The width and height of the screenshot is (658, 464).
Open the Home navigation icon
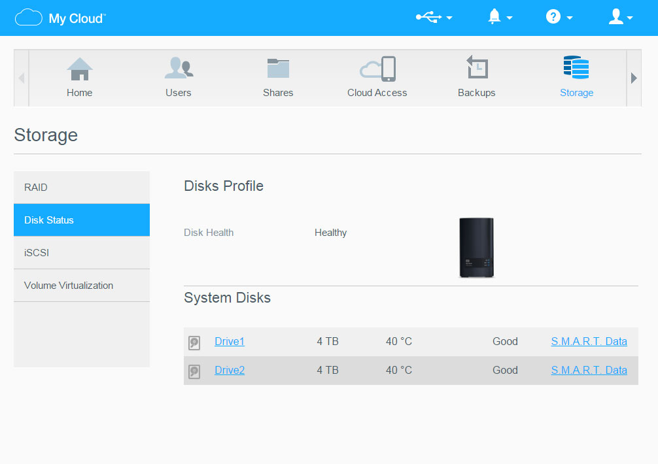pyautogui.click(x=80, y=69)
